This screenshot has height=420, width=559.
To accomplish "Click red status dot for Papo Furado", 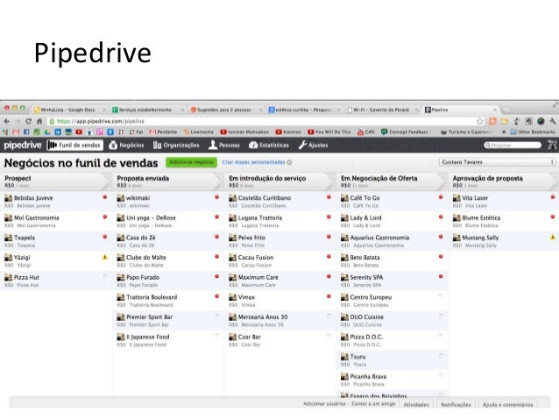I will click(216, 276).
